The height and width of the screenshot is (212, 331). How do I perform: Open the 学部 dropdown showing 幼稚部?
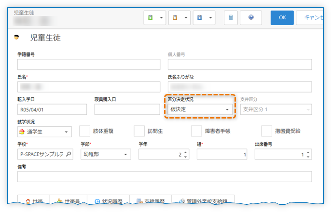[106, 154]
